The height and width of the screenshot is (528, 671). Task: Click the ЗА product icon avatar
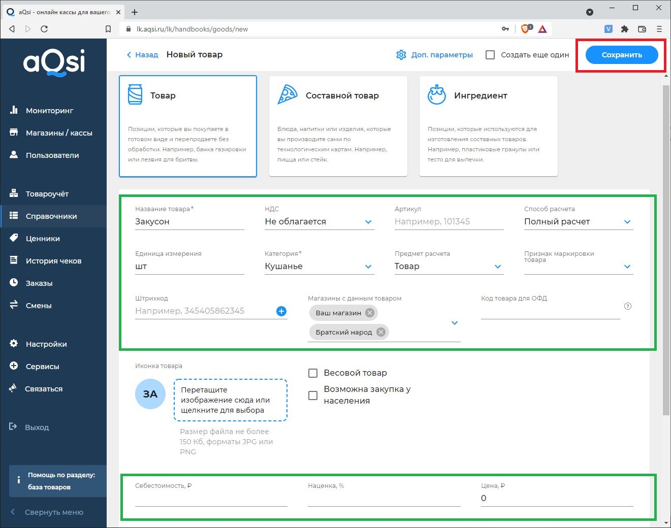click(150, 394)
